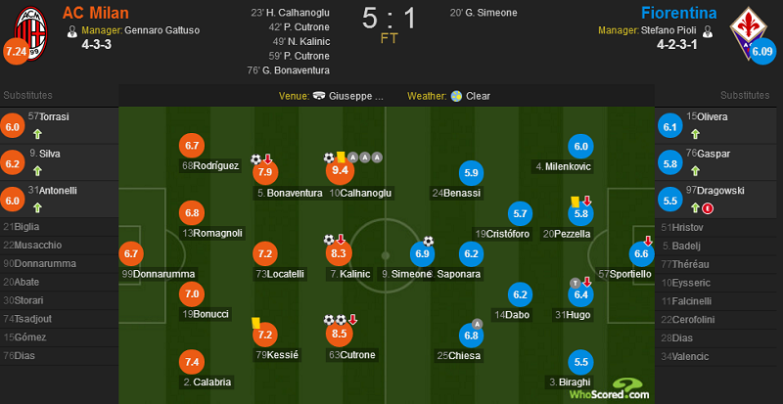Click the assist badge above Chiesa

click(x=477, y=324)
